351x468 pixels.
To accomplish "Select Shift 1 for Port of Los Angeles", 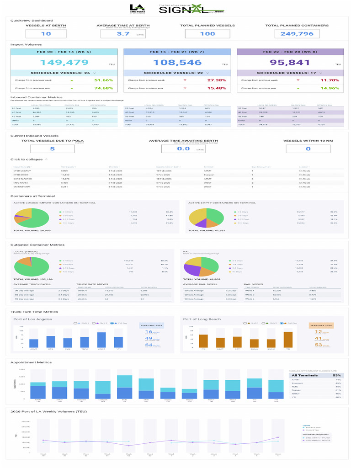I will pyautogui.click(x=75, y=323).
